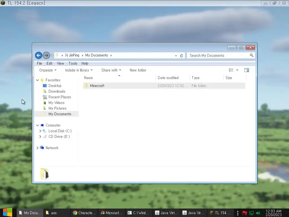Image resolution: width=289 pixels, height=217 pixels.
Task: Select My Documents in Favorites
Action: 60,114
